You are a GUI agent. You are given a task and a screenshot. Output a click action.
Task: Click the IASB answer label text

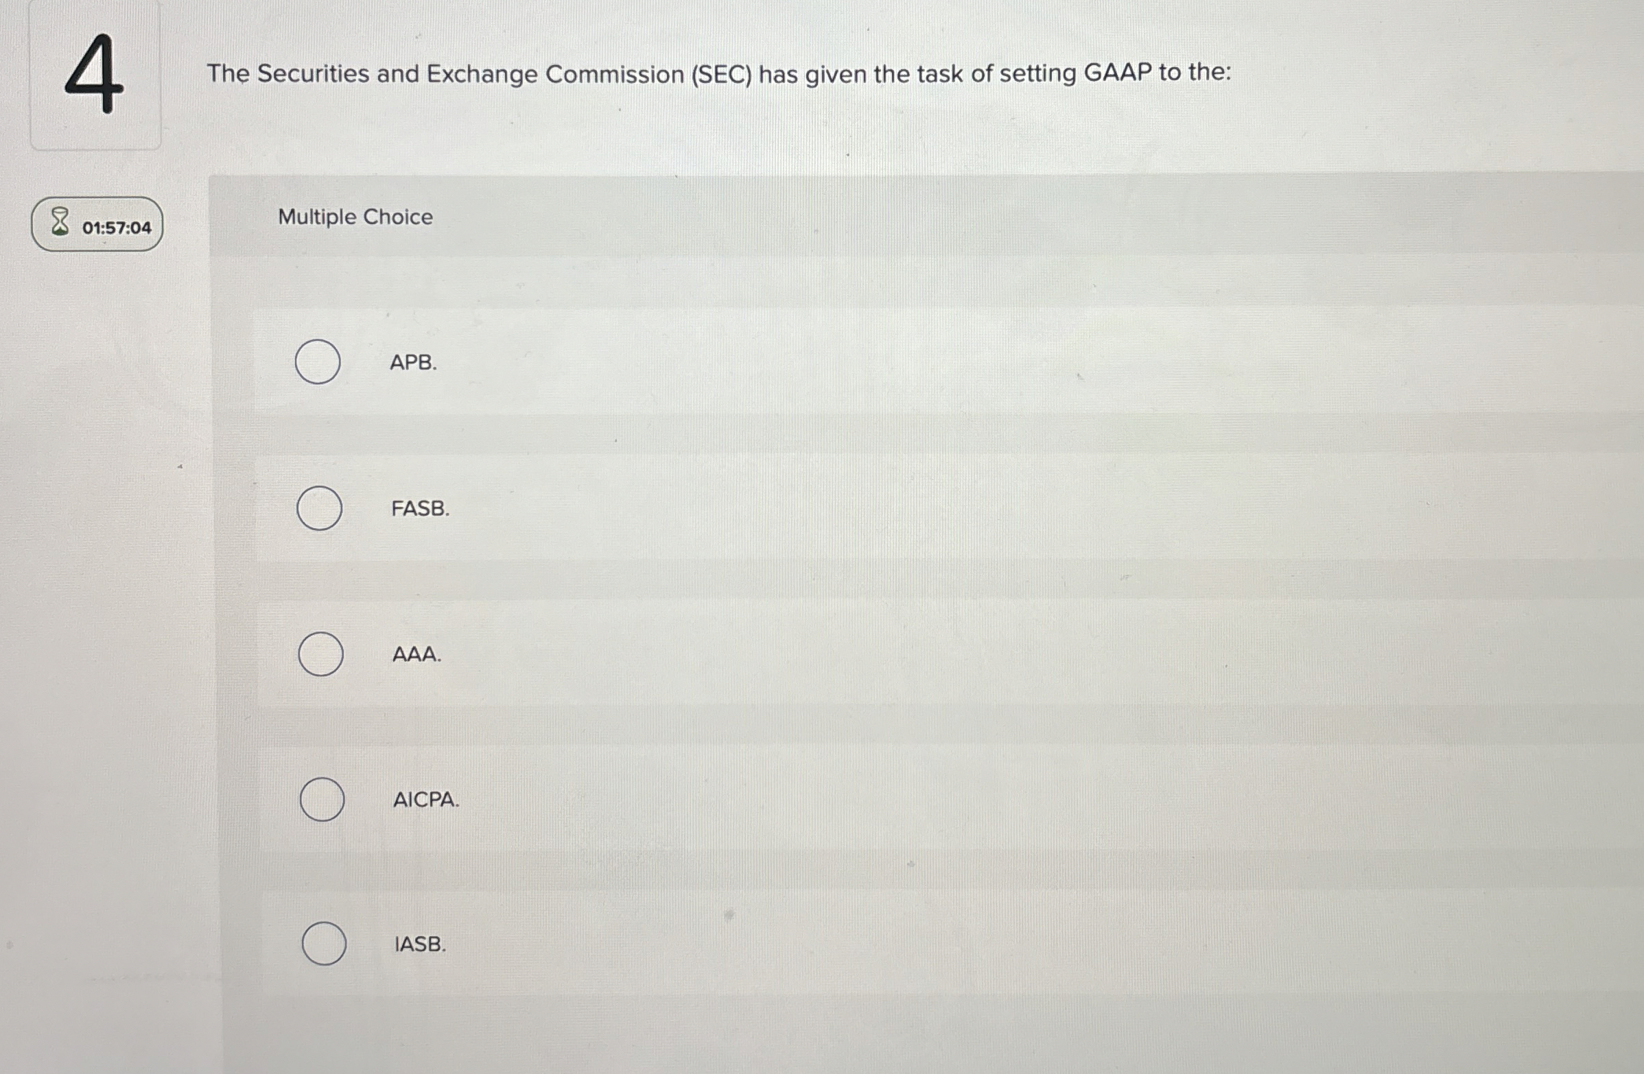click(x=419, y=945)
